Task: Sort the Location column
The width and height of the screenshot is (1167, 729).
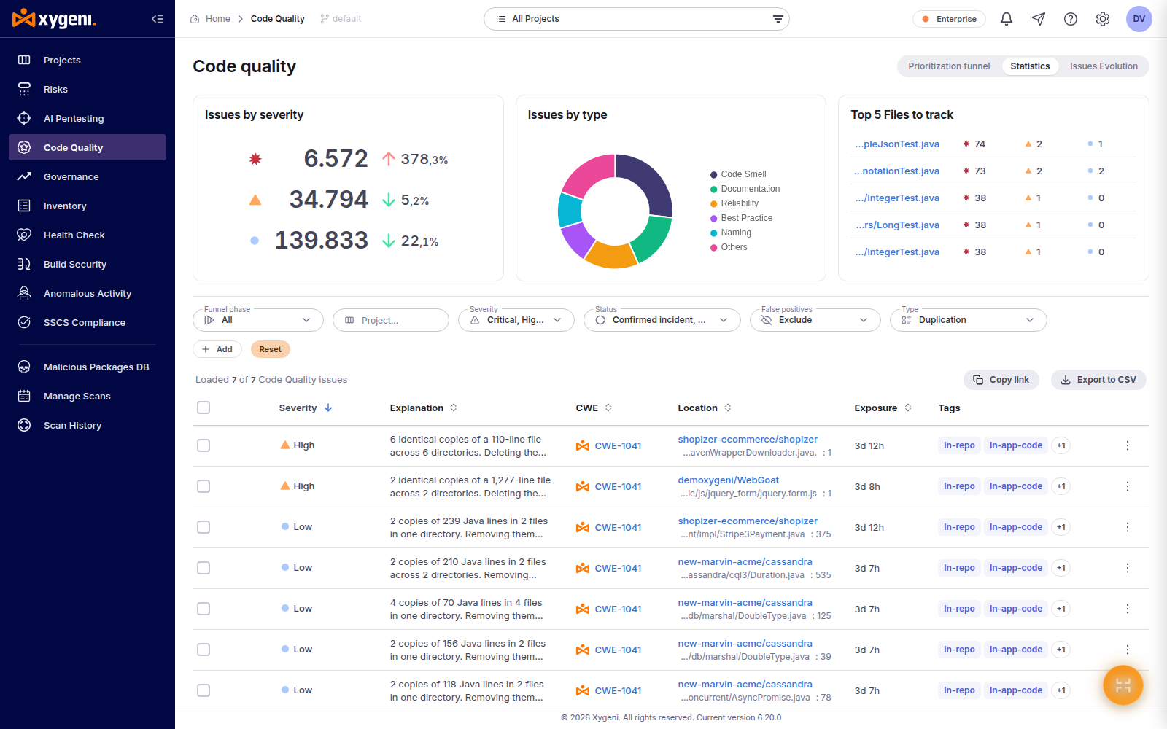Action: coord(728,408)
